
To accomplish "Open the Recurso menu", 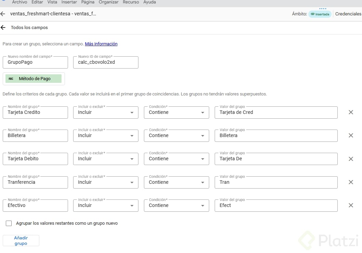I will [131, 2].
